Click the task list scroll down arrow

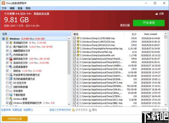pos(69,104)
